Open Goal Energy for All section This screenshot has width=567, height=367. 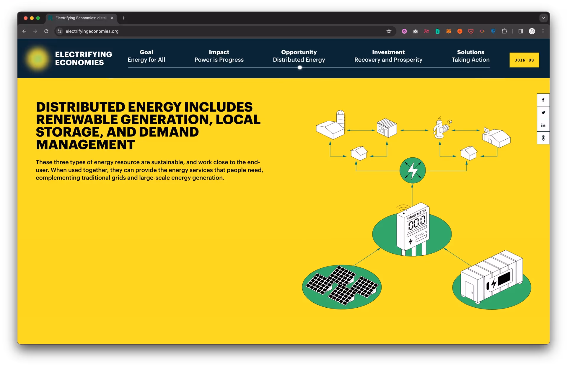click(146, 56)
